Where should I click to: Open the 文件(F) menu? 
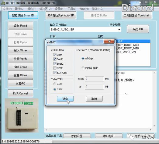[7, 9]
